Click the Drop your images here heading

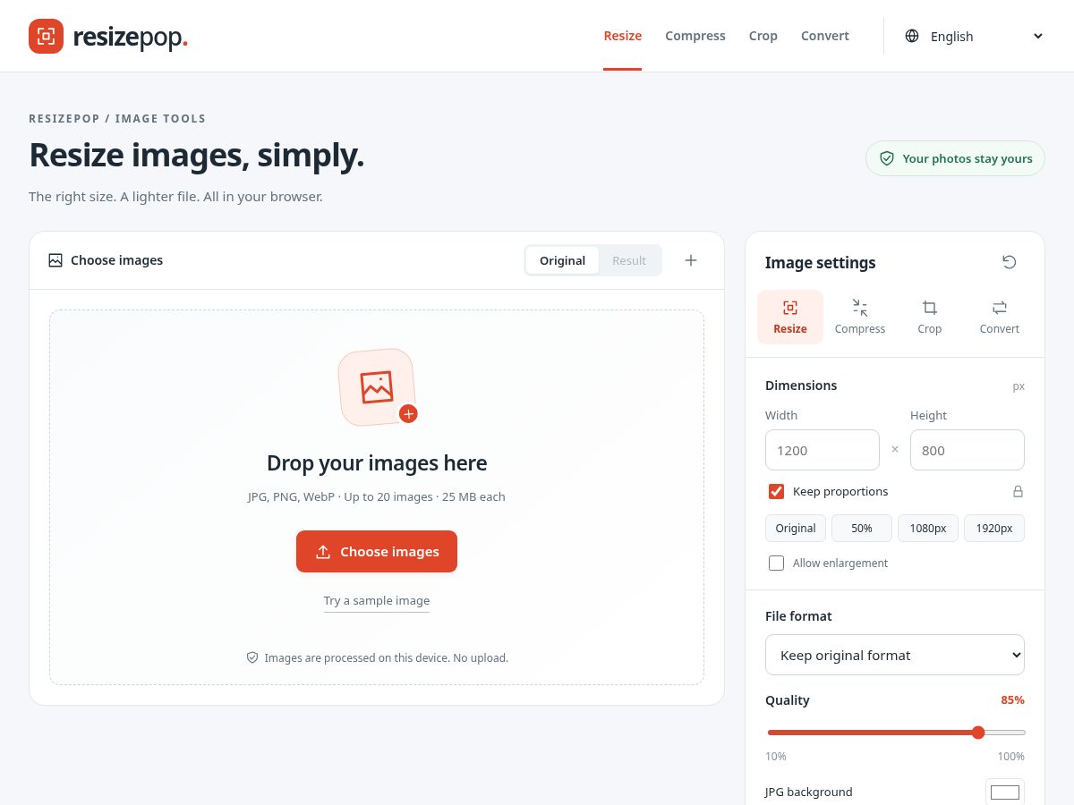377,462
